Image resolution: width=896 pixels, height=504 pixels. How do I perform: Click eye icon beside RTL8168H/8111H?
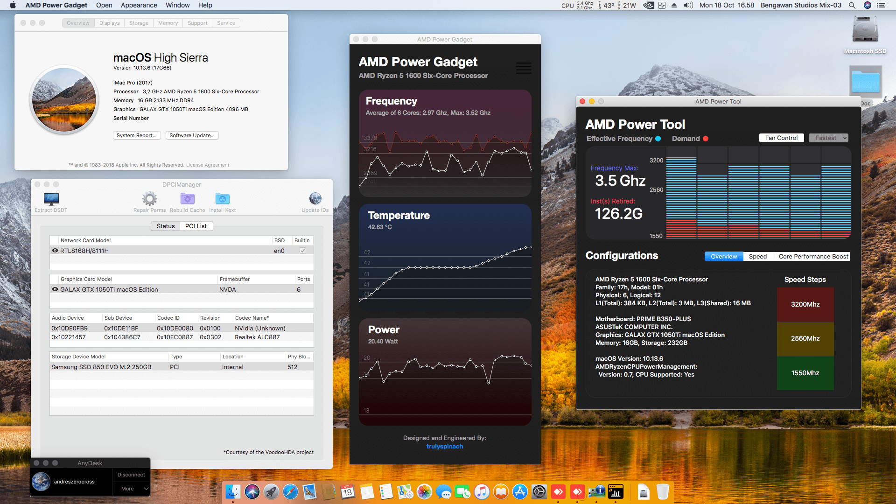pos(55,251)
